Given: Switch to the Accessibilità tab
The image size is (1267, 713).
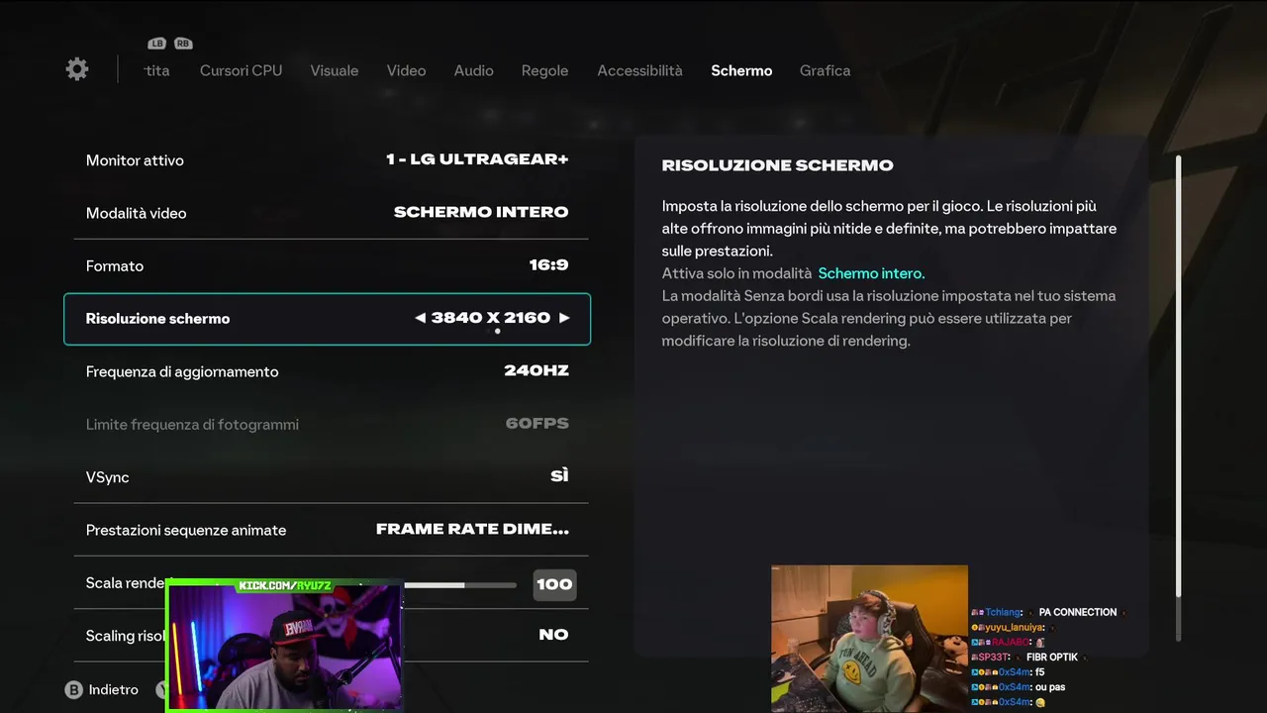Looking at the screenshot, I should coord(639,70).
